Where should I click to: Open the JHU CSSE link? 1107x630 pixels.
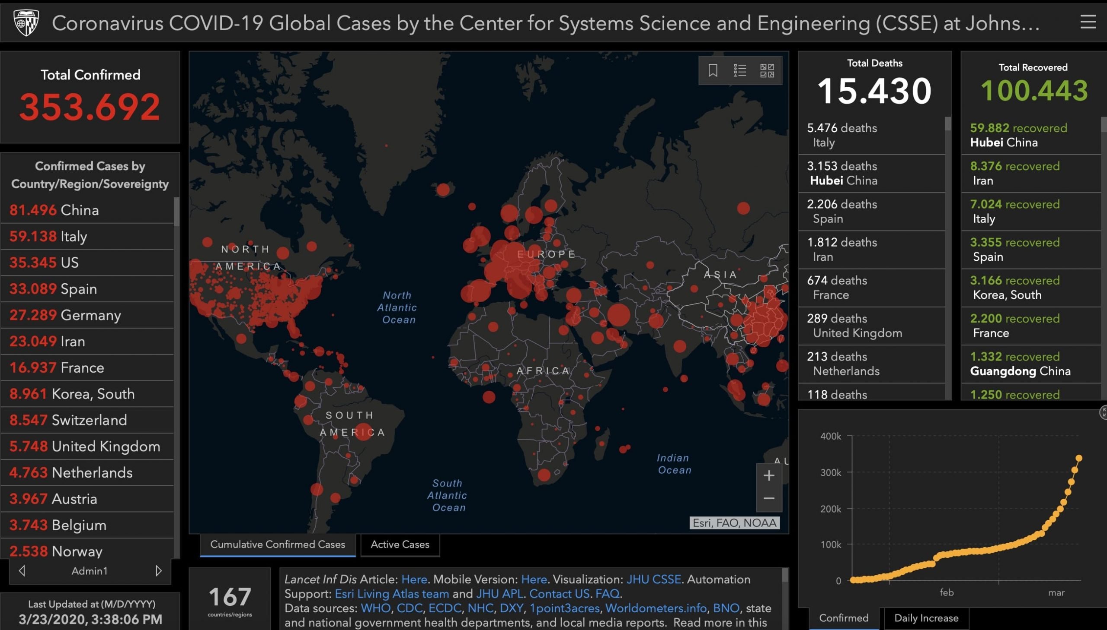click(654, 579)
